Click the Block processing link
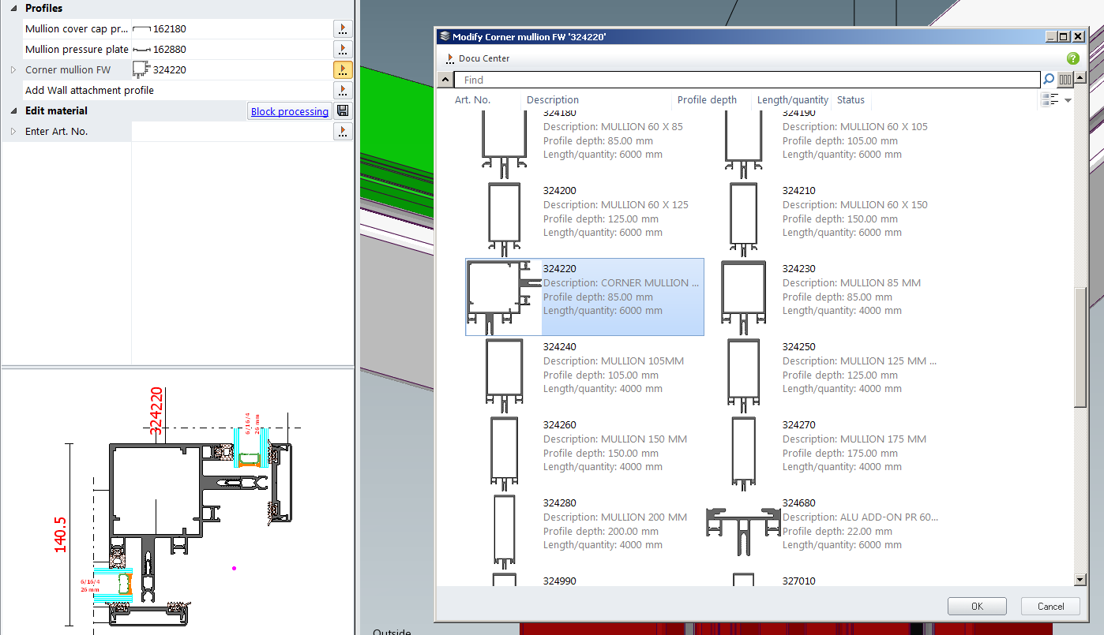This screenshot has height=635, width=1104. click(289, 112)
